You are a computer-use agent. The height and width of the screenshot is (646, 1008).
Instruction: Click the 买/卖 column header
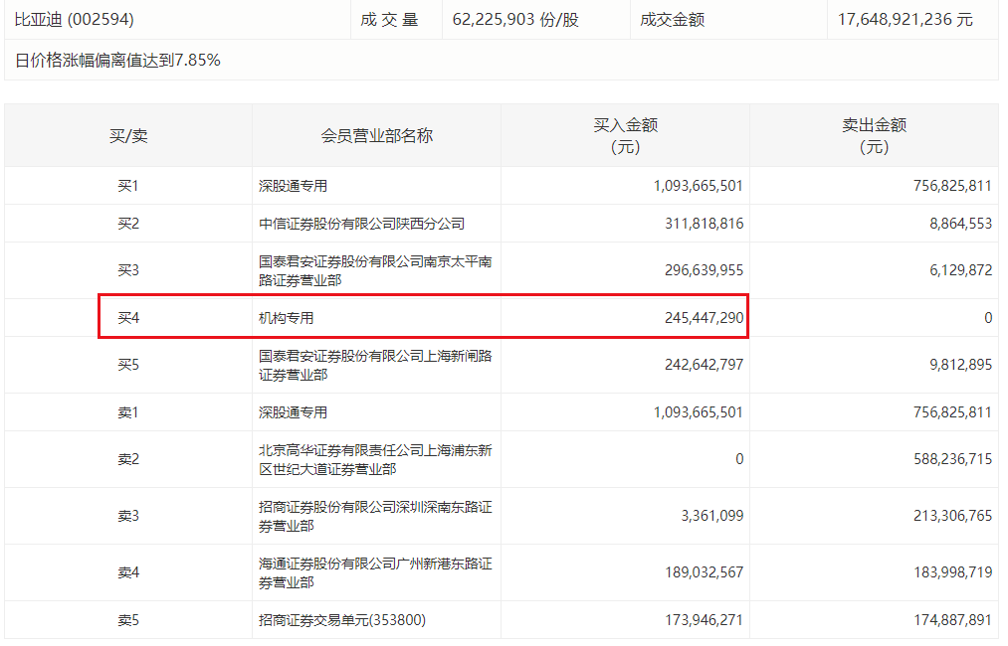click(128, 136)
